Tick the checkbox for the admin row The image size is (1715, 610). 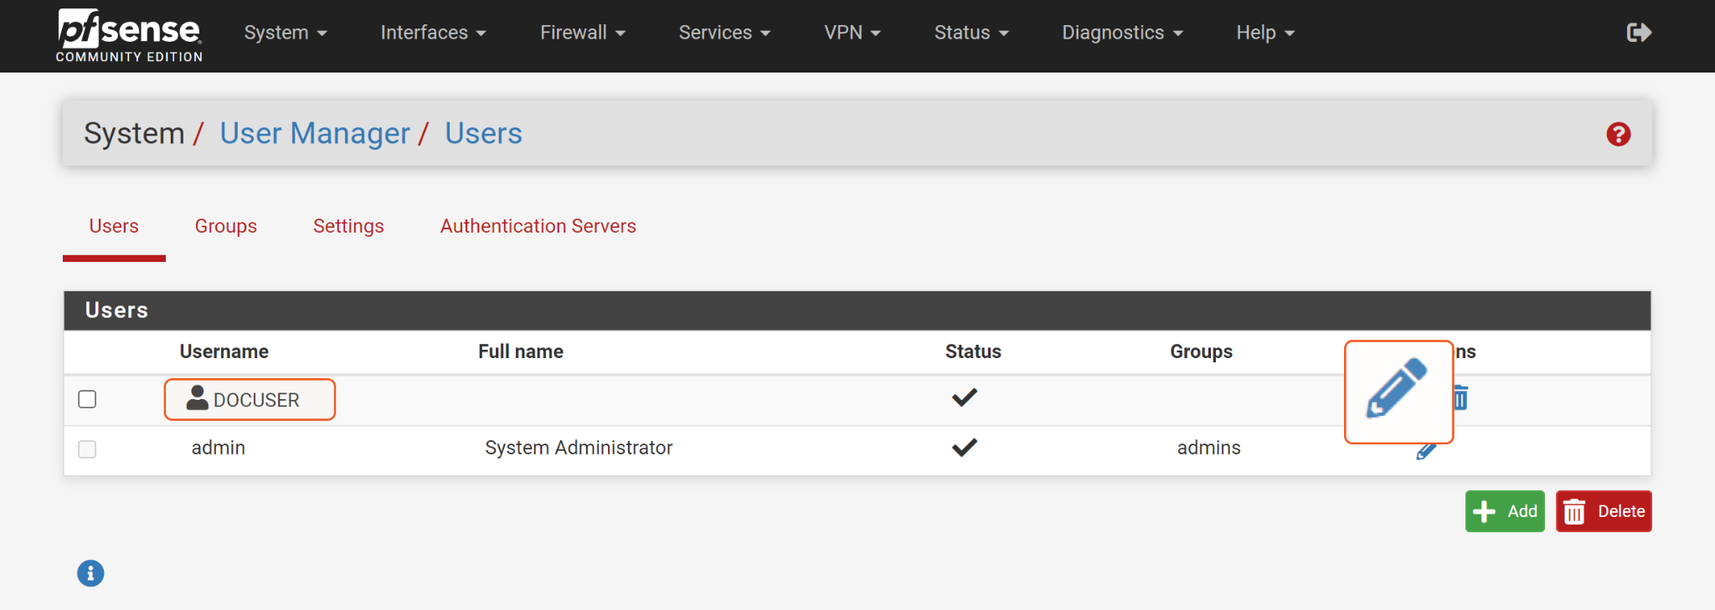[87, 449]
